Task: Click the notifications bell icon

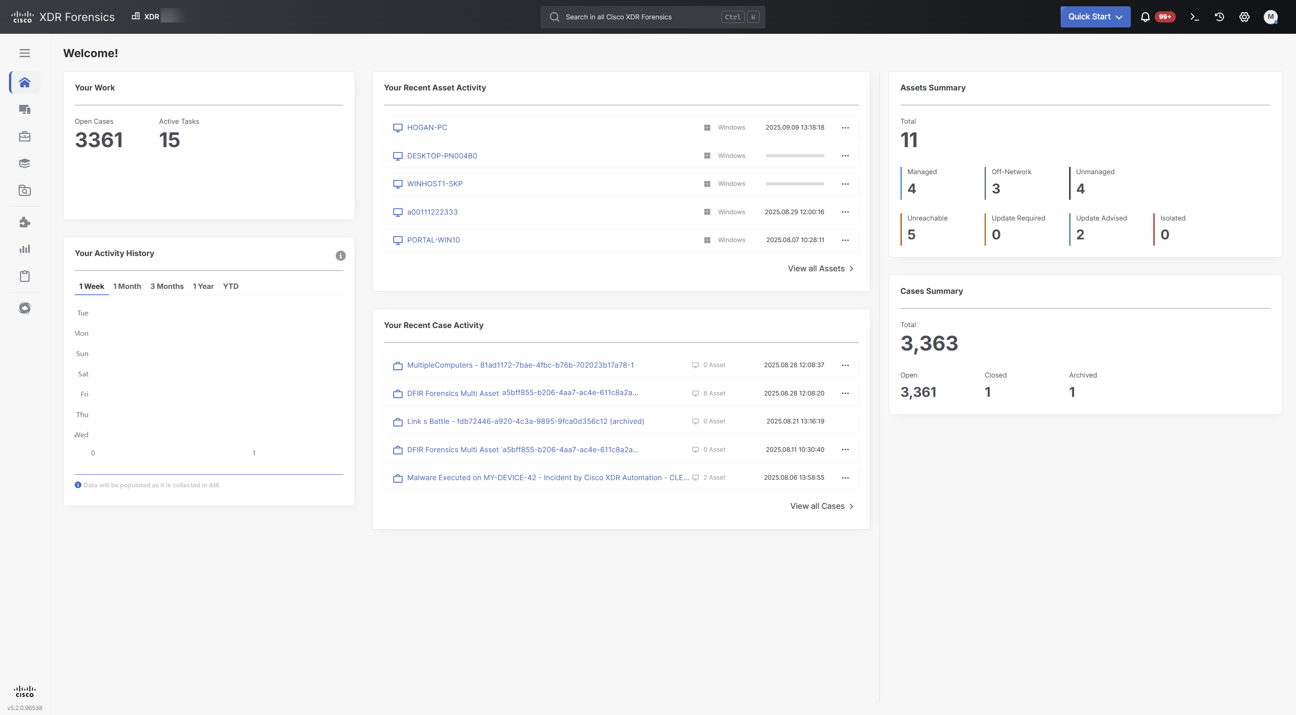Action: (1145, 17)
